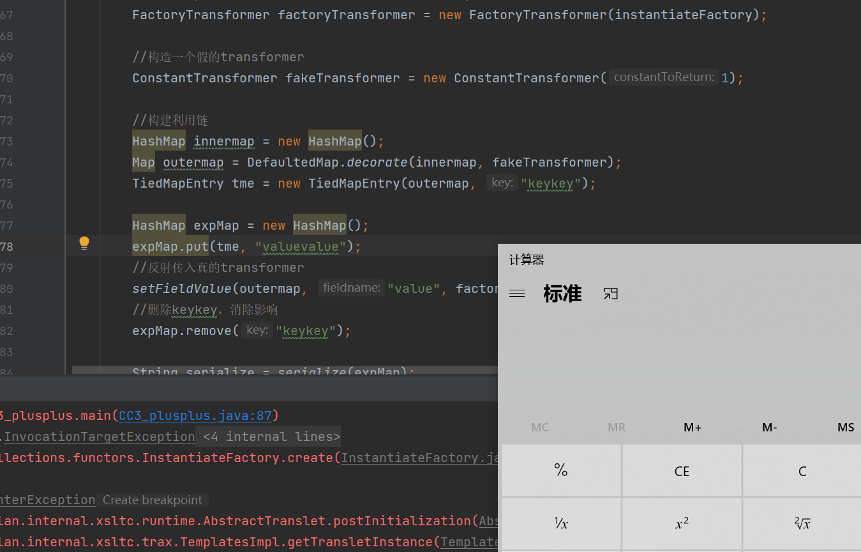Click the "valuevalue" string on line 78
The width and height of the screenshot is (861, 552).
coord(301,246)
